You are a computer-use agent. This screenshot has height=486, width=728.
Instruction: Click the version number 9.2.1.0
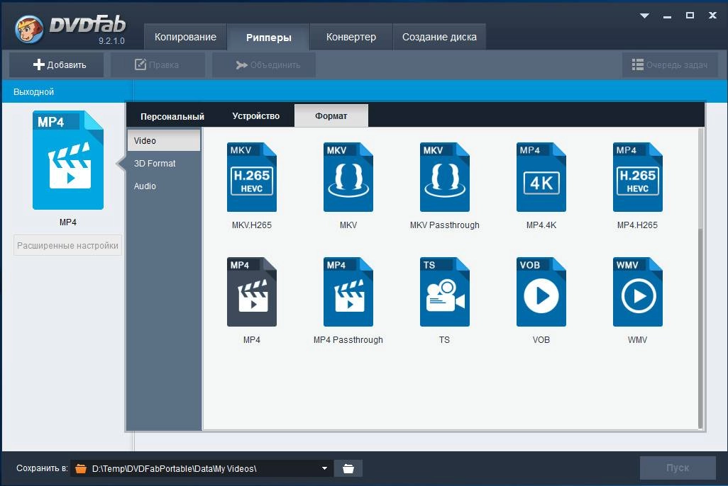[111, 41]
